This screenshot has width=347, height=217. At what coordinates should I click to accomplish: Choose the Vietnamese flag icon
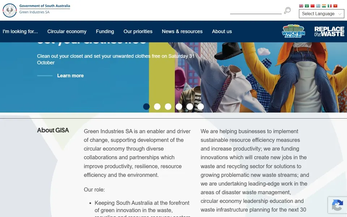[335, 6]
